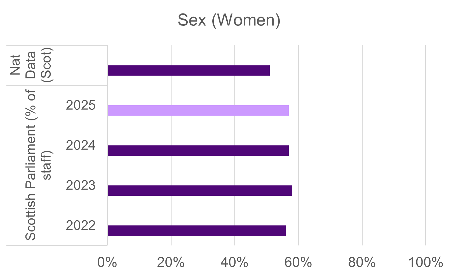
Task: Click the 2025 year label
Action: [81, 106]
